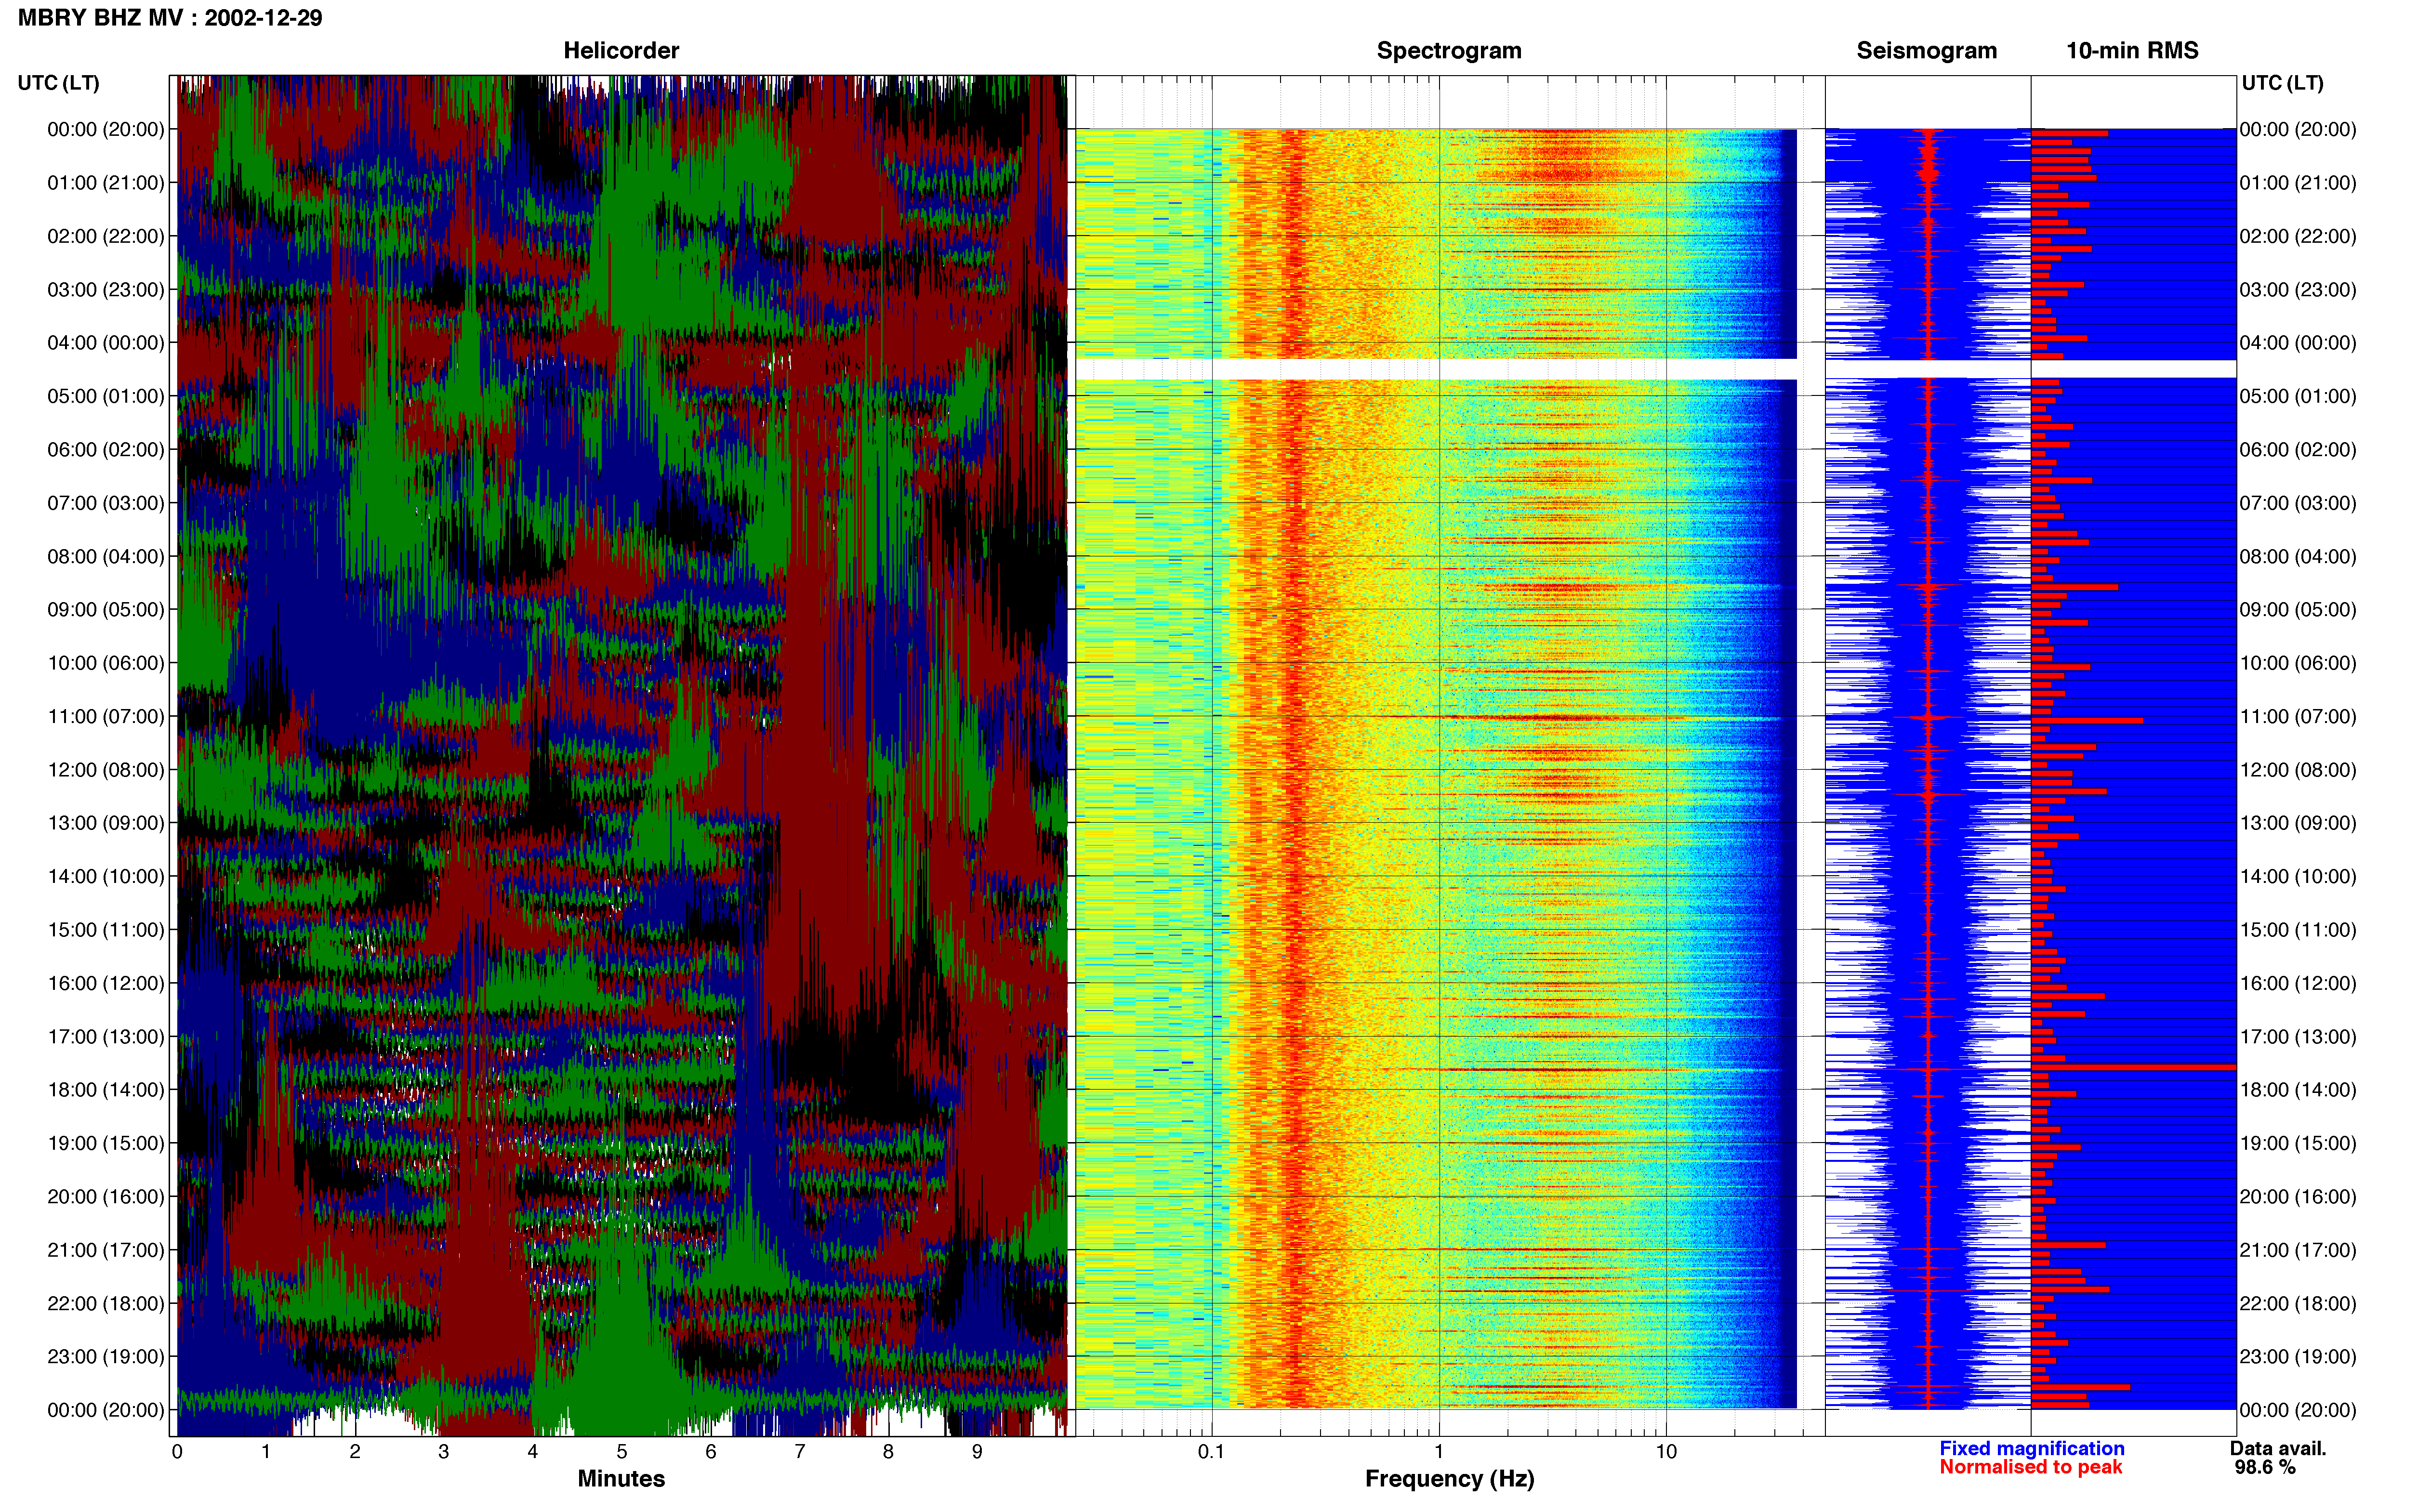Select left axis label '15:00 (11:00)'
The height and width of the screenshot is (1512, 2418).
106,930
